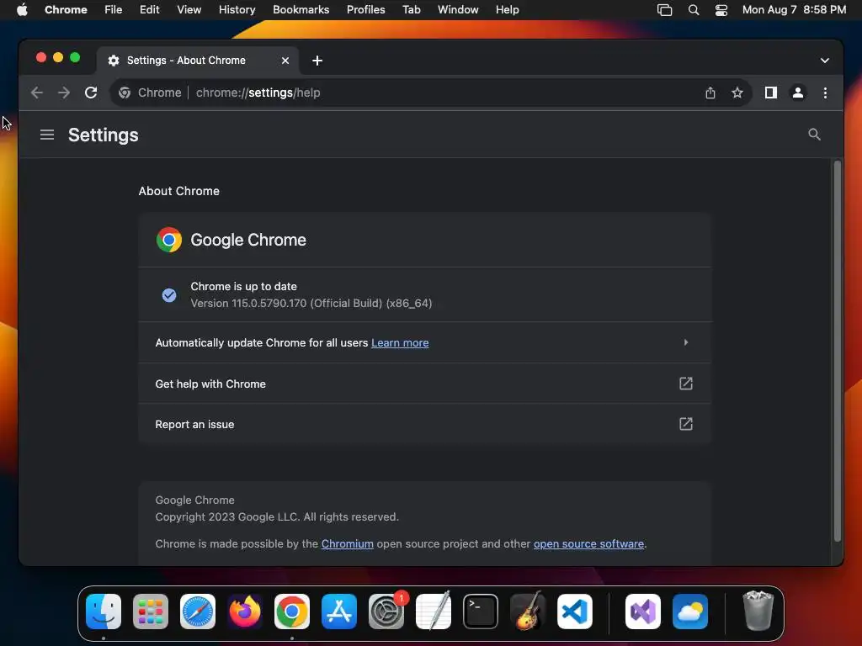This screenshot has width=862, height=646.
Task: Open the Bookmarks menu
Action: 301,10
